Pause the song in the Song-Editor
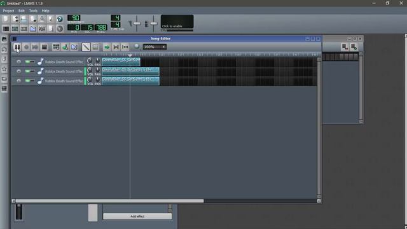 17,47
